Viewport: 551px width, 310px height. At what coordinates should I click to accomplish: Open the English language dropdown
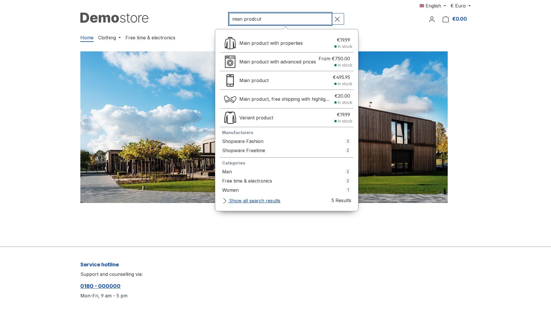(433, 6)
